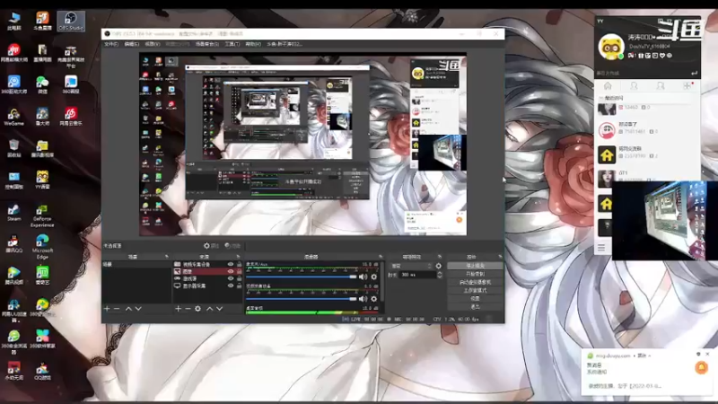Pop out the Sources dock panel
Image resolution: width=718 pixels, height=404 pixels.
click(x=238, y=257)
